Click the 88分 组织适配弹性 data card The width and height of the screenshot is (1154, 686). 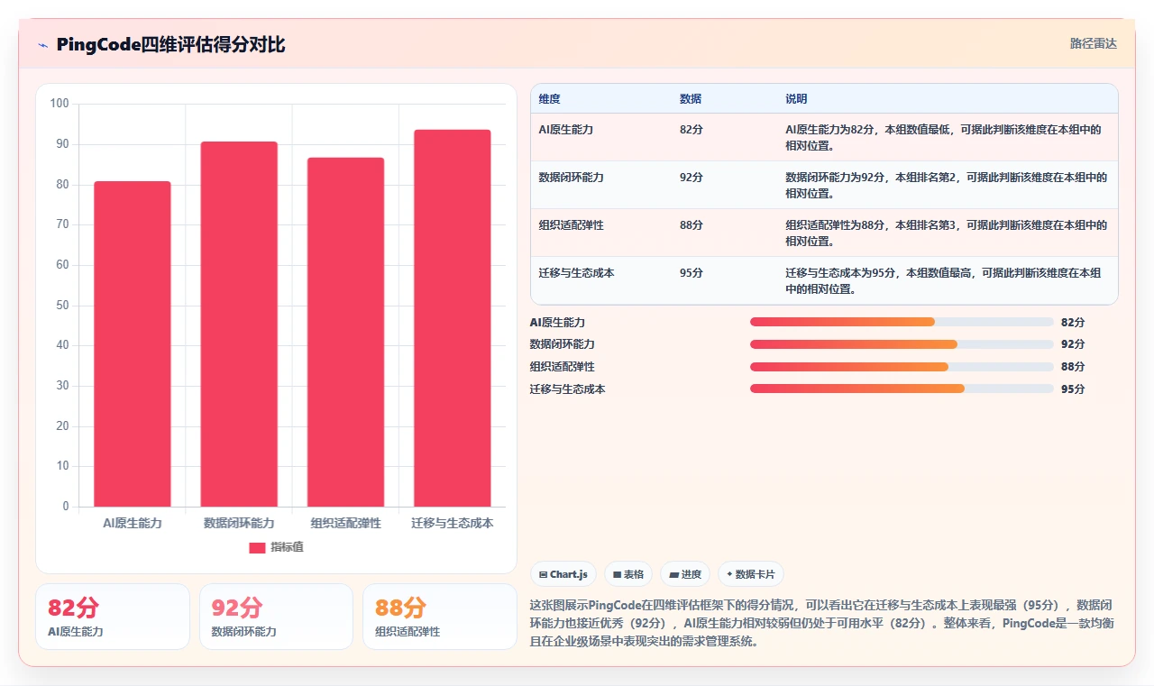coord(440,617)
